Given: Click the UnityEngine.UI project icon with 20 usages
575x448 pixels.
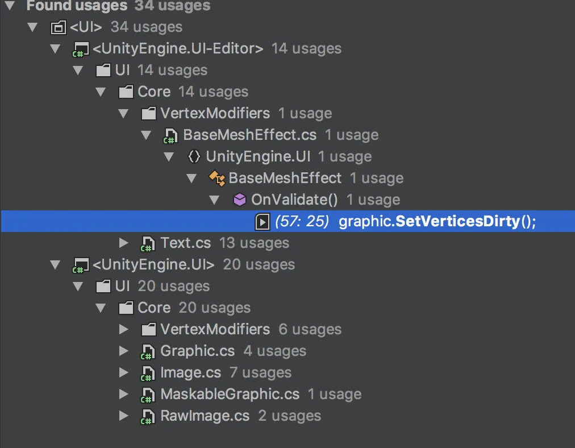Looking at the screenshot, I should pos(81,266).
